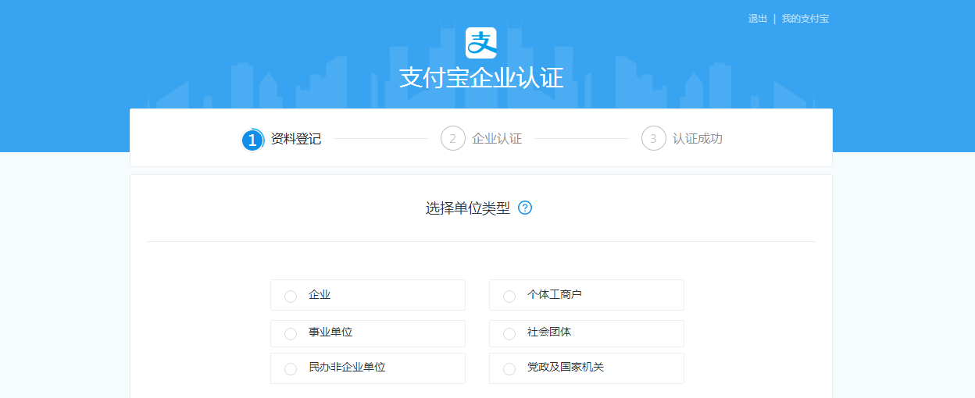Click step 3 circle 认证成功
This screenshot has height=398, width=975.
pos(654,139)
